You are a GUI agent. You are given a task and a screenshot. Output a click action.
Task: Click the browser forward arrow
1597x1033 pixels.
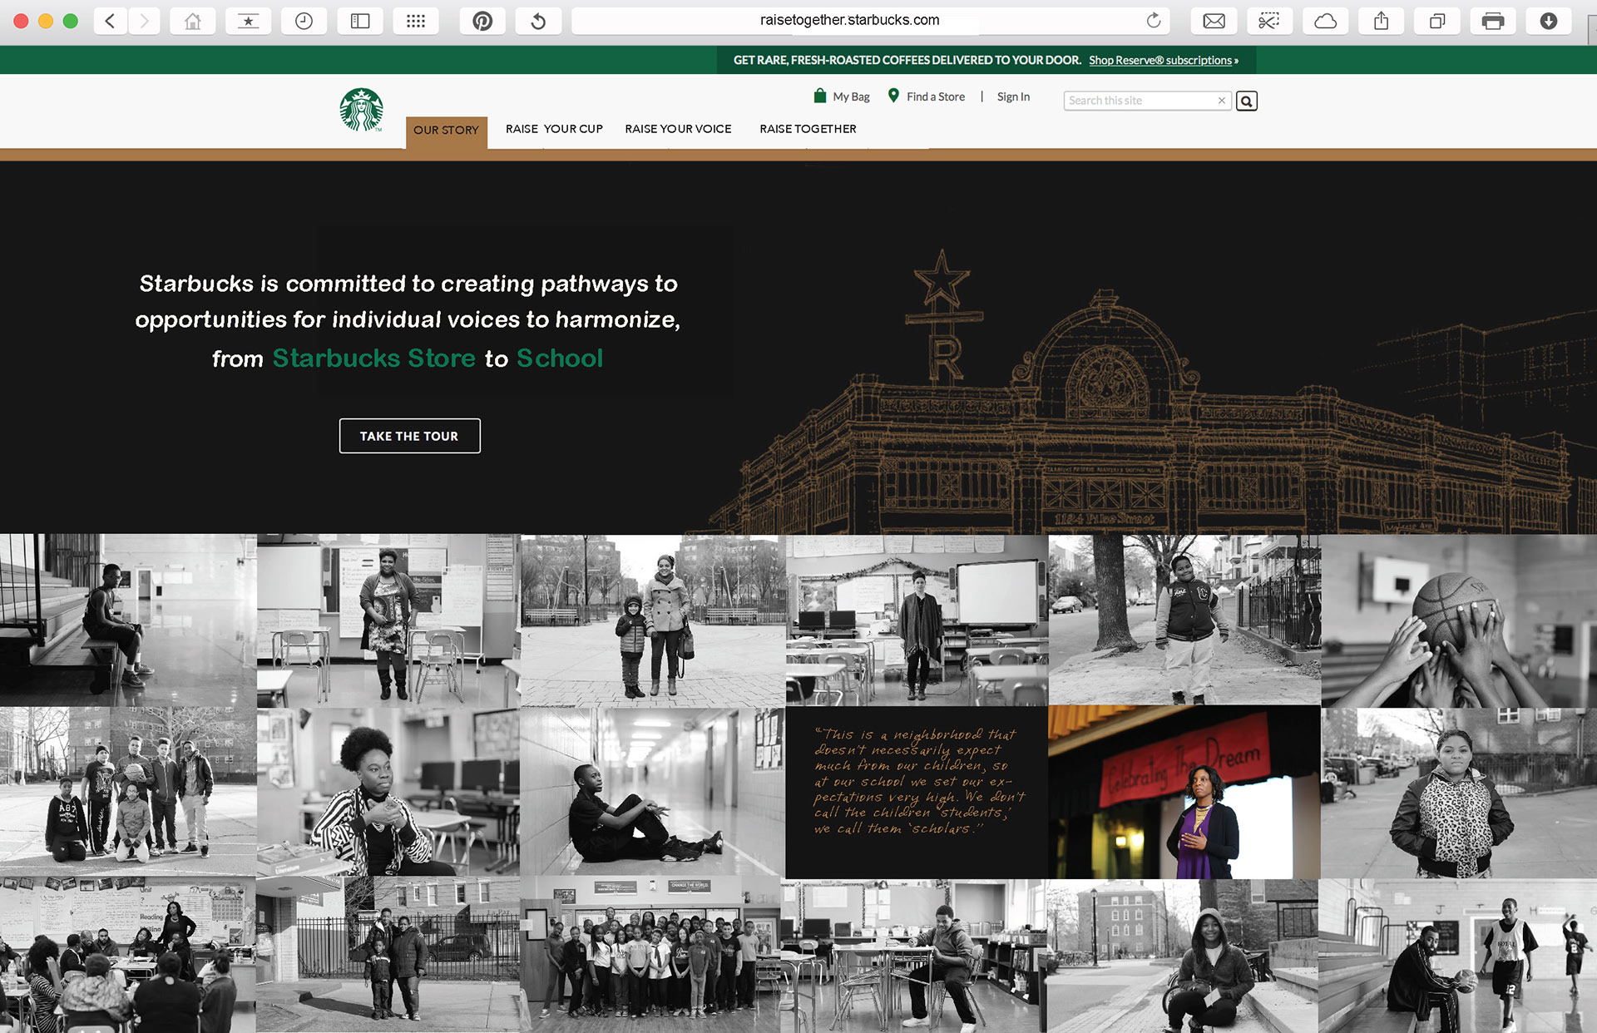tap(144, 21)
